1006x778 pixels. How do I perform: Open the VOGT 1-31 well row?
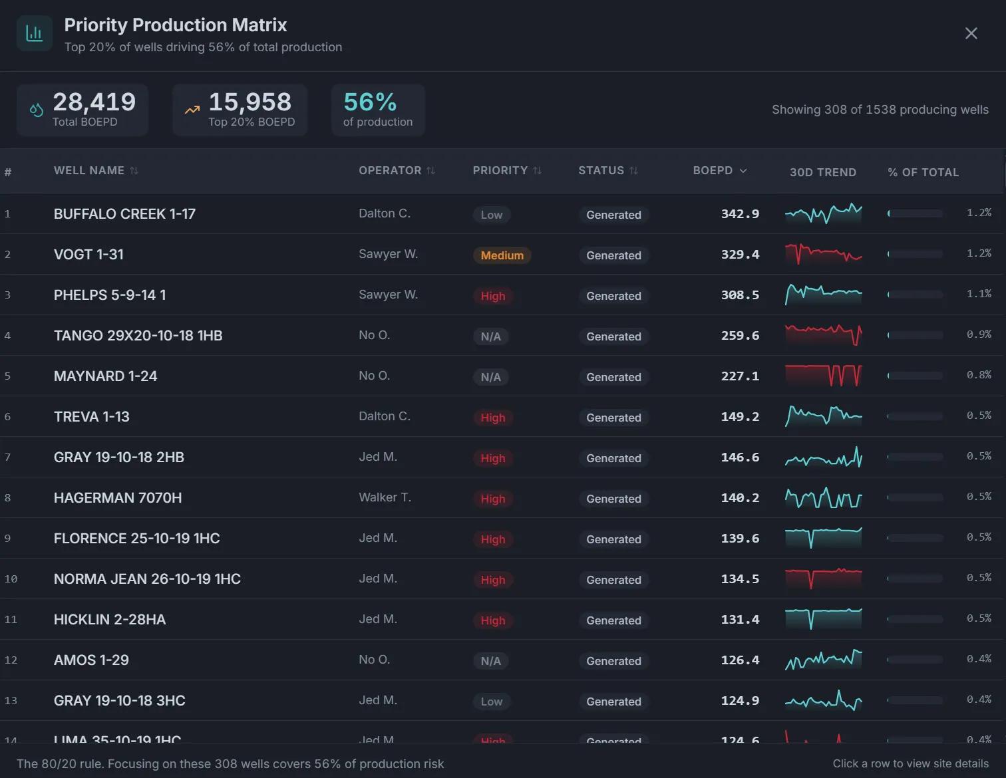503,254
